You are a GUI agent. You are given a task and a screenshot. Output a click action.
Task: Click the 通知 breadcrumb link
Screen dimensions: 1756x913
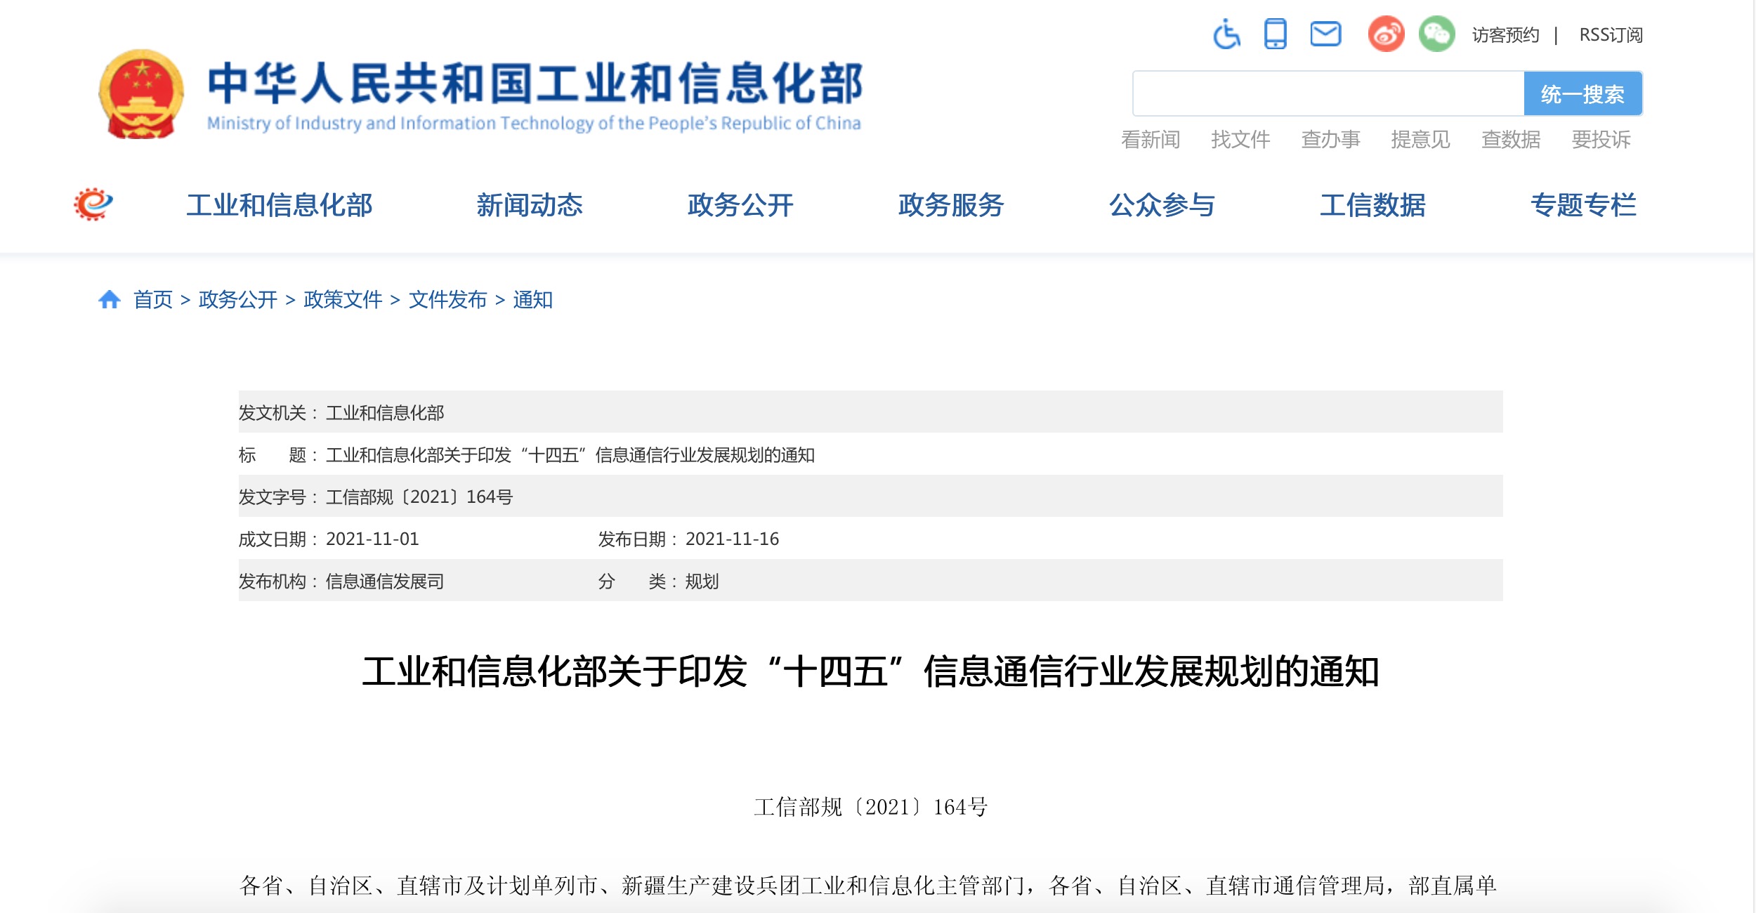point(532,300)
